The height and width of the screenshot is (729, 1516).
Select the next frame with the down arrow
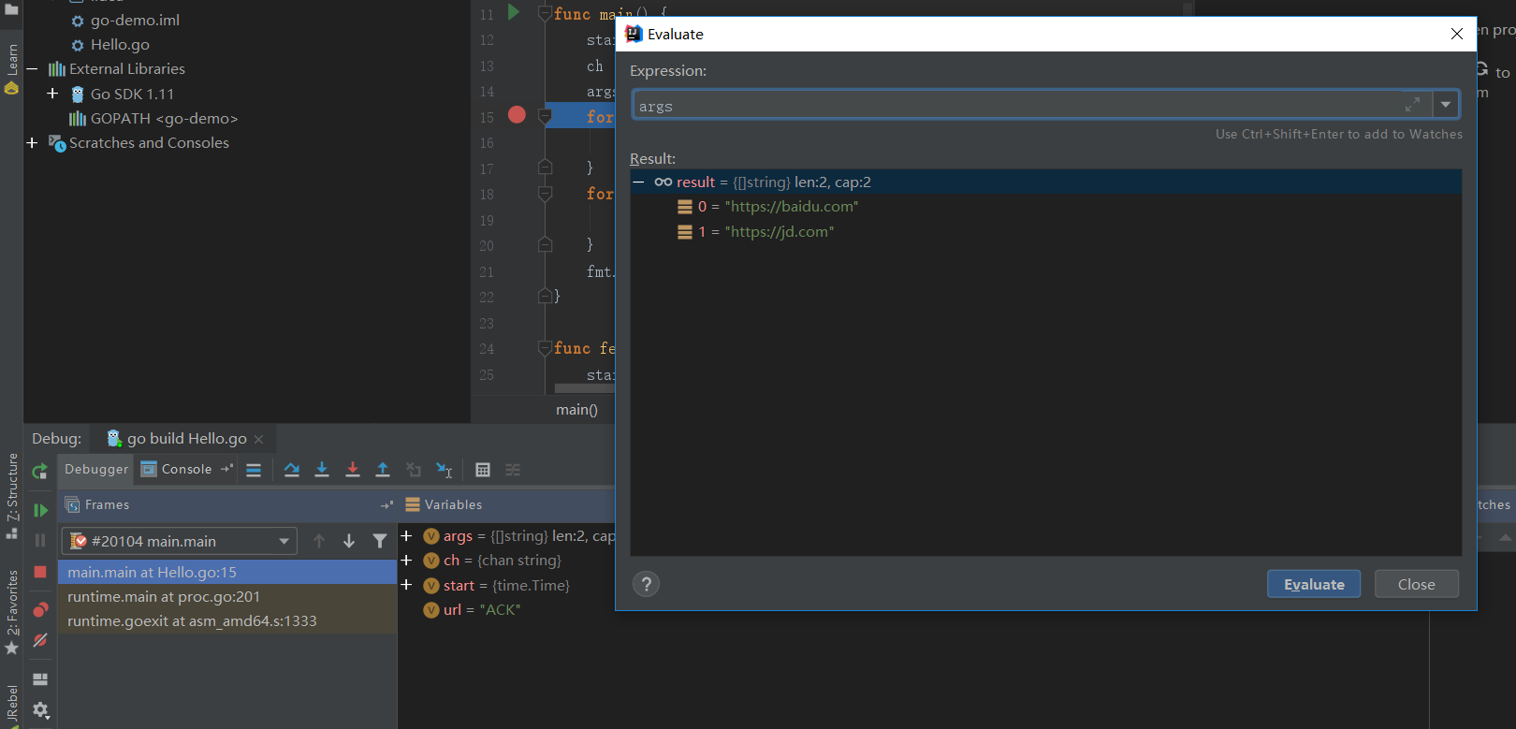coord(349,541)
